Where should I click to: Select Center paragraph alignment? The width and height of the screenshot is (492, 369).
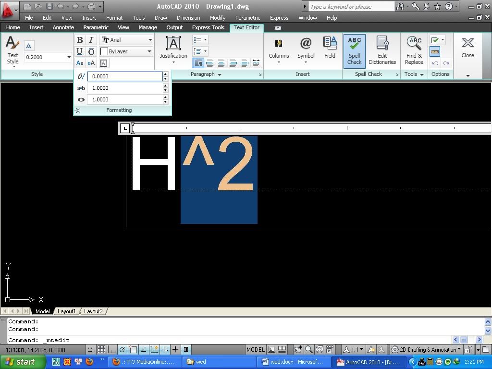221,63
